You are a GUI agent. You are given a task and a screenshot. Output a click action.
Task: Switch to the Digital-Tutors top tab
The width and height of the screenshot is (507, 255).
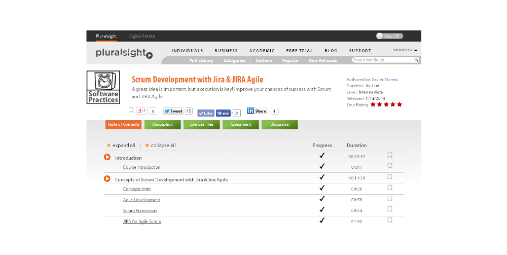(141, 36)
